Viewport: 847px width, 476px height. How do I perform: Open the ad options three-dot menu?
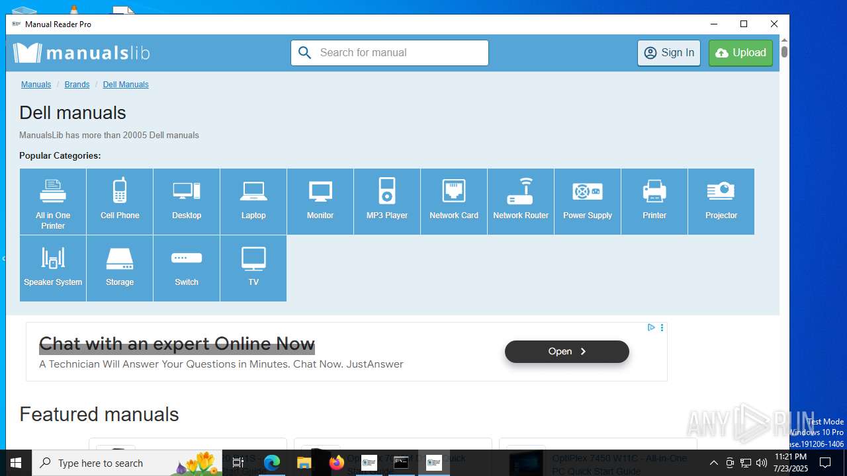pyautogui.click(x=662, y=327)
